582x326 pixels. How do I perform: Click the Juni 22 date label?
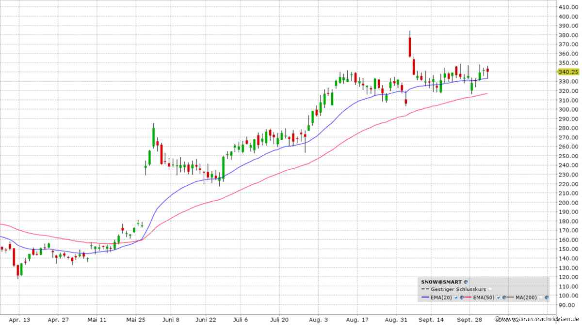[x=206, y=320]
